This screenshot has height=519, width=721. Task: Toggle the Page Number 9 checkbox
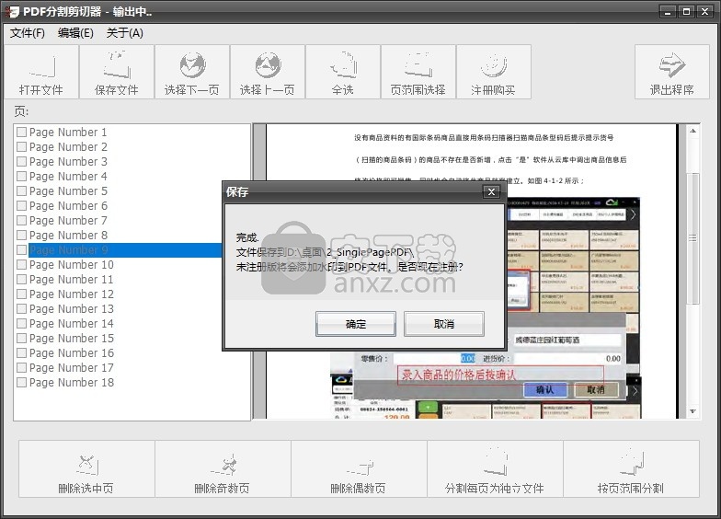(22, 250)
